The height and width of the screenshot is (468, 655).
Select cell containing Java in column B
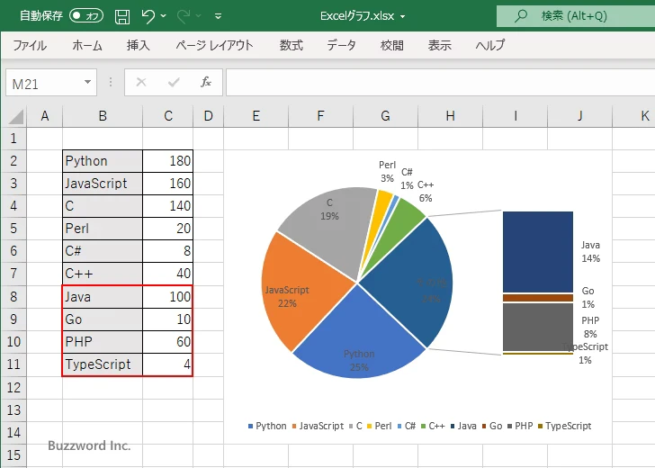pyautogui.click(x=103, y=297)
